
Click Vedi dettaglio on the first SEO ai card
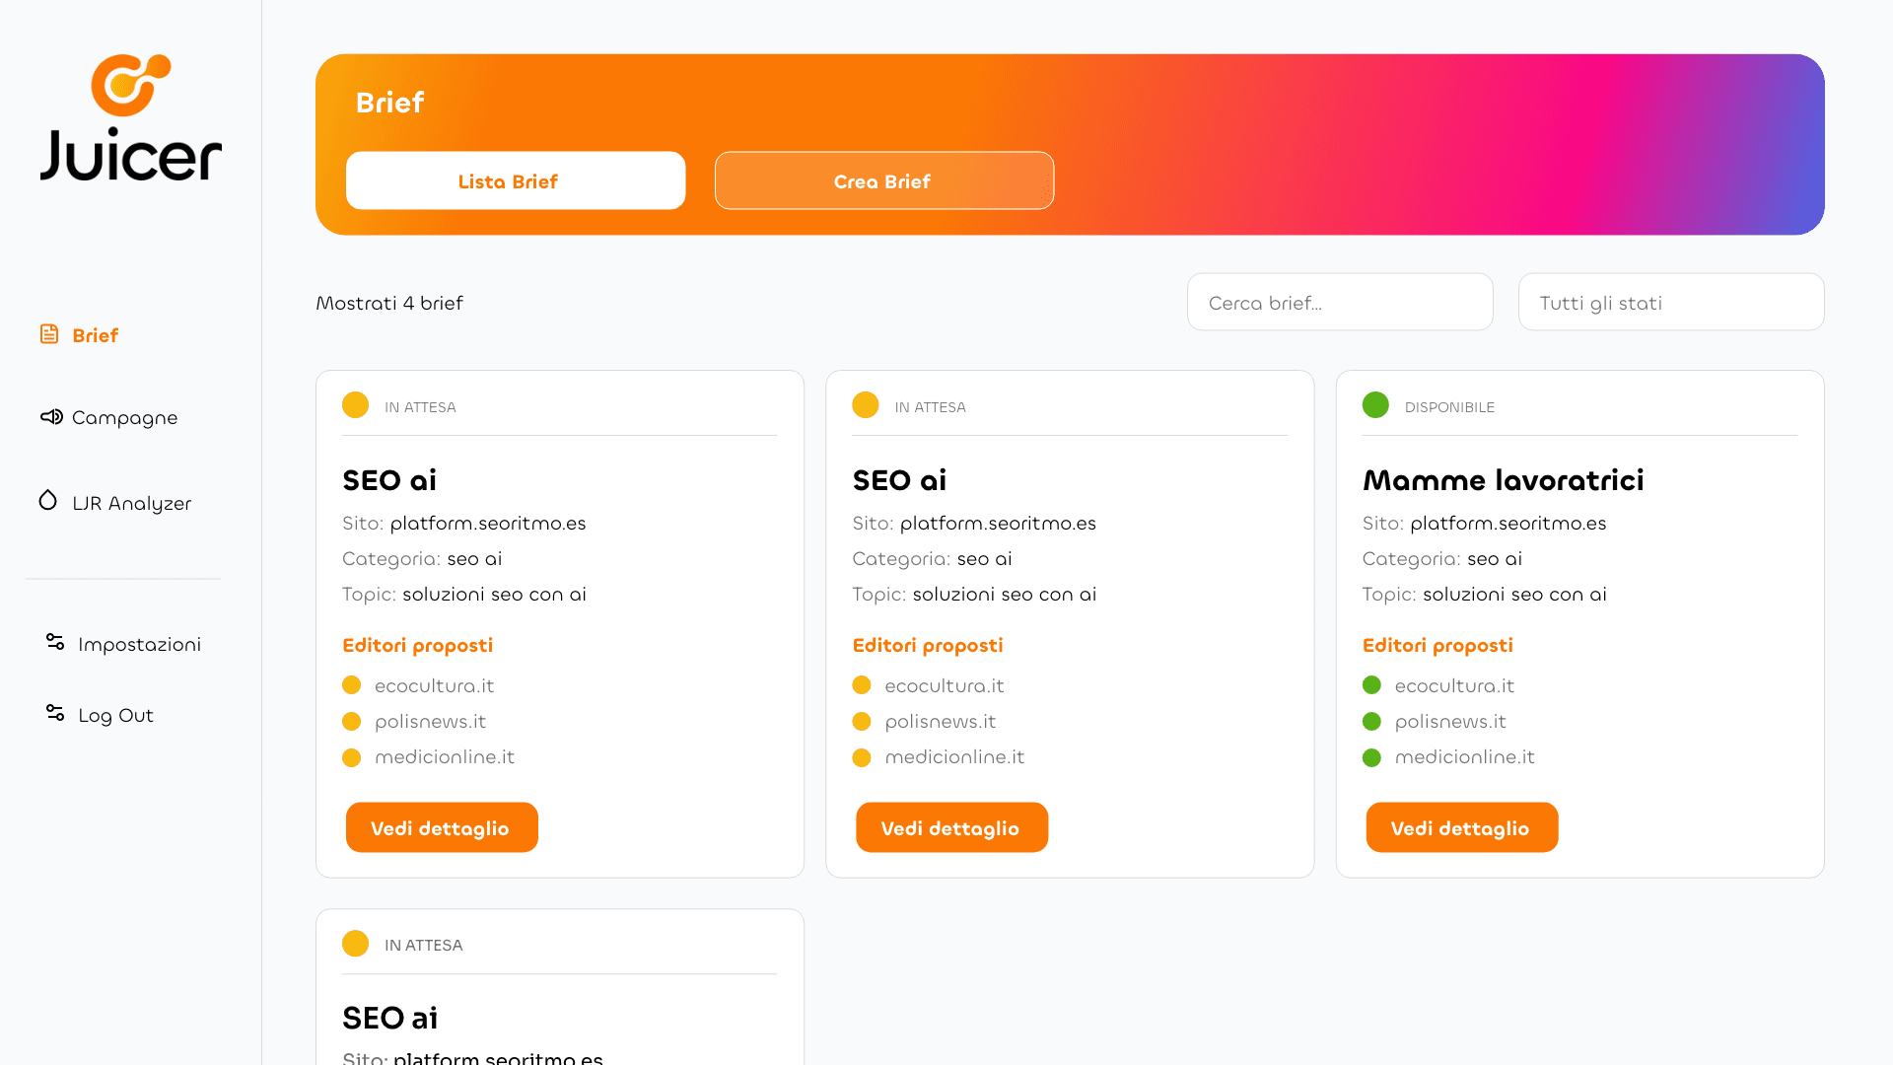pos(441,827)
